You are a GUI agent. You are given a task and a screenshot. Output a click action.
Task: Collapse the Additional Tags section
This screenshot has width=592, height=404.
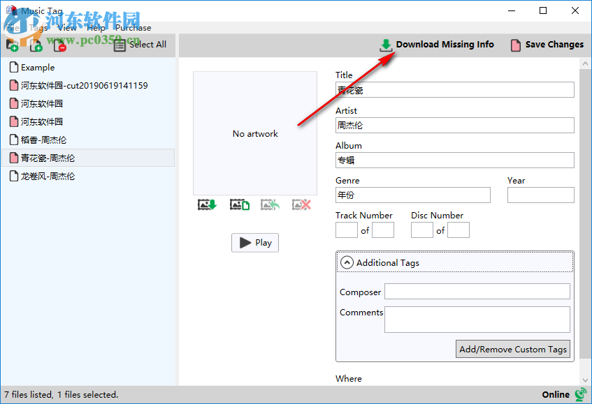coord(347,262)
